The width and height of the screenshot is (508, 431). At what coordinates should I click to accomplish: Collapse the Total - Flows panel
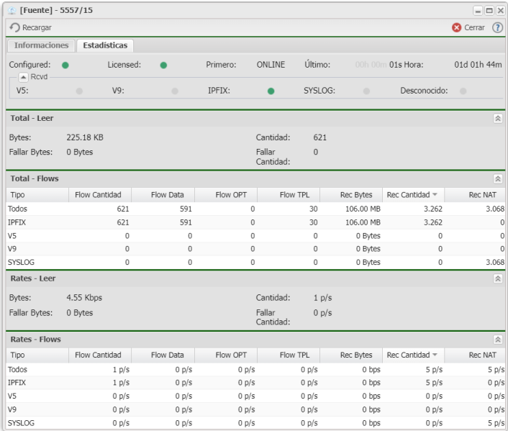tap(497, 178)
